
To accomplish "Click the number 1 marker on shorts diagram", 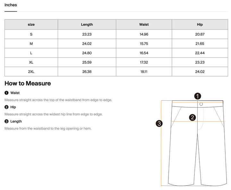I will point(198,96).
